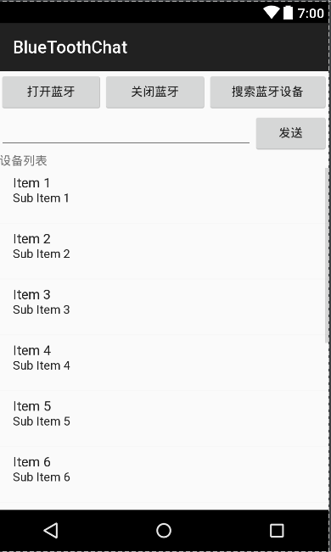This screenshot has height=552, width=331.
Task: Click the 发送 send button
Action: (x=291, y=133)
